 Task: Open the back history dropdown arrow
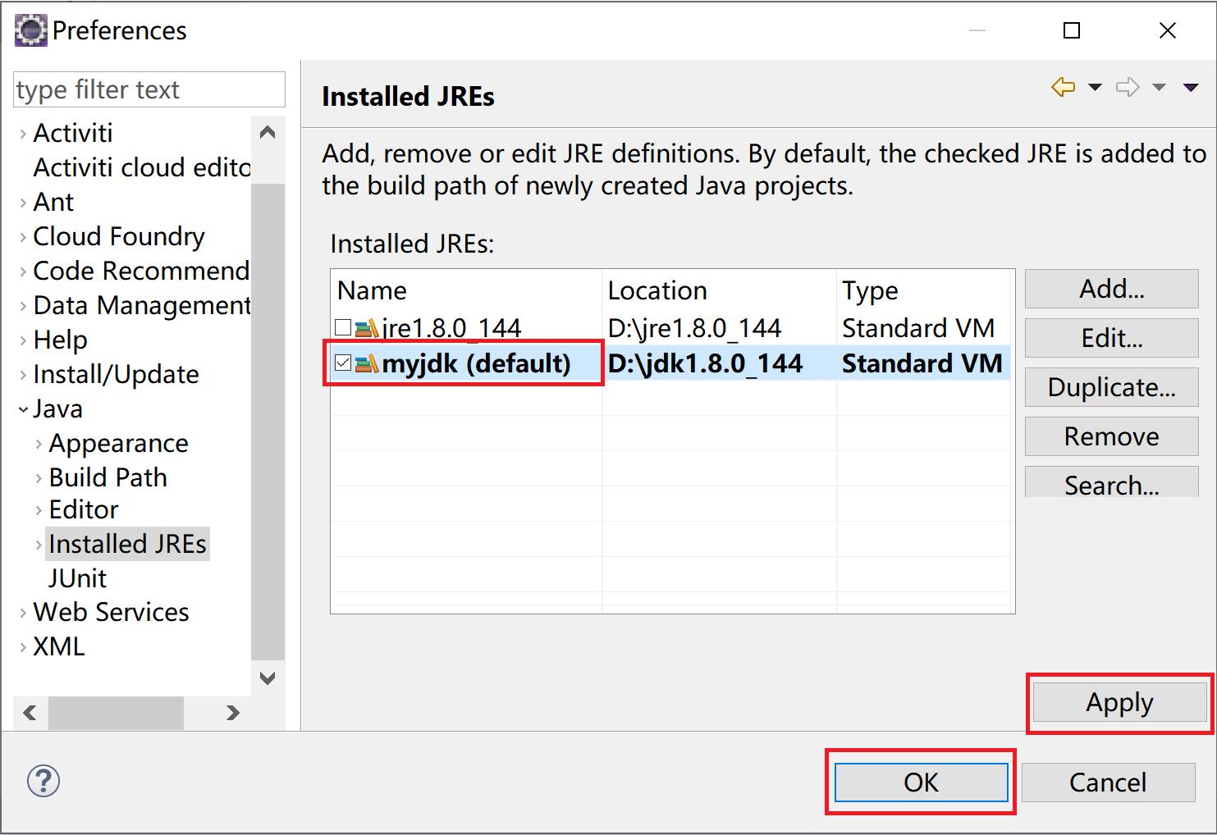click(1095, 87)
